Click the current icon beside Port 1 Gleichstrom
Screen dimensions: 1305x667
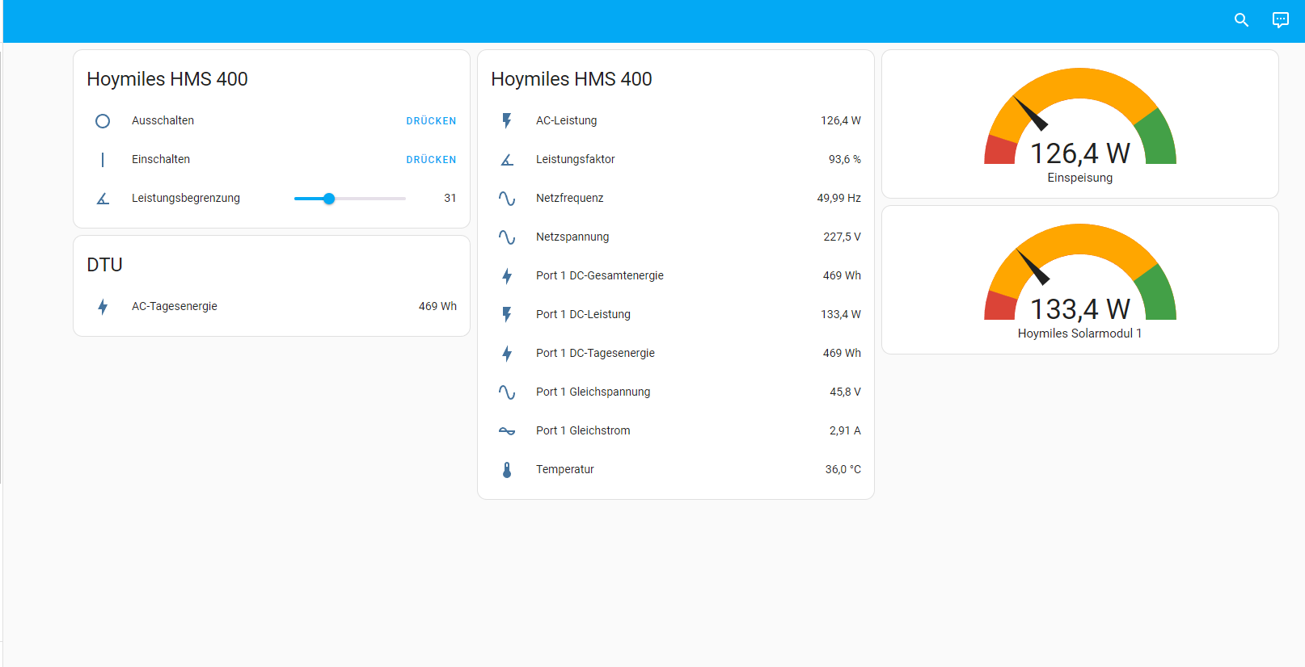click(507, 431)
